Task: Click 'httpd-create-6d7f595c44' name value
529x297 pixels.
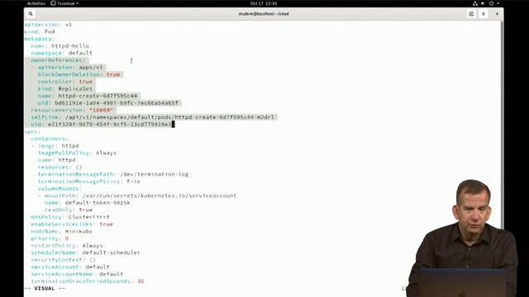Action: click(x=98, y=96)
